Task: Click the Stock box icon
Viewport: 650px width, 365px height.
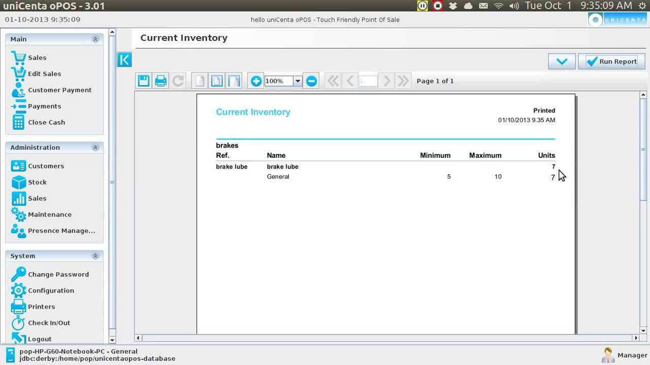Action: pyautogui.click(x=18, y=182)
